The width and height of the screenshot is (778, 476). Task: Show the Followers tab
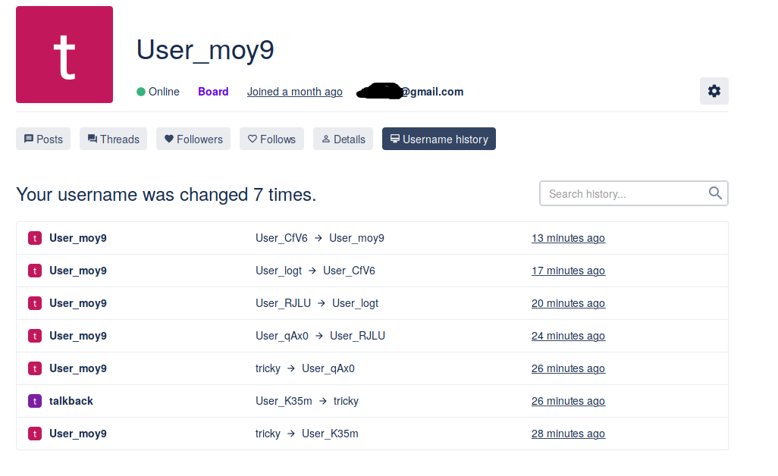point(193,139)
